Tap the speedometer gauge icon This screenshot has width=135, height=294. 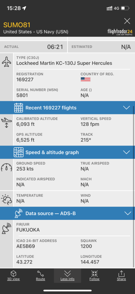pyautogui.click(x=7, y=167)
